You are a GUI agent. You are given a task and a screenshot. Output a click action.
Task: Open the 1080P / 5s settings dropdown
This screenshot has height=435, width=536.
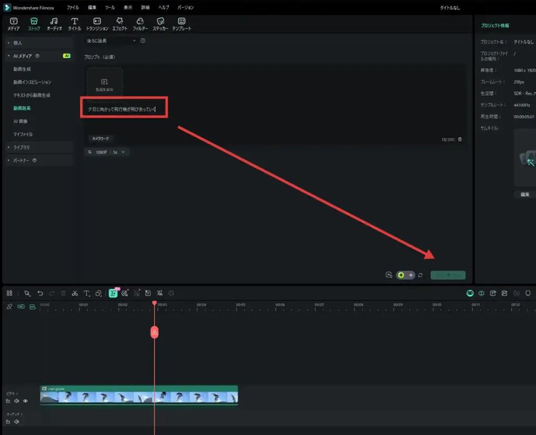point(108,152)
